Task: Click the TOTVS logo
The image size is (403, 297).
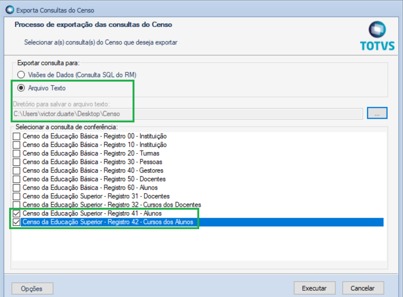Action: [x=377, y=36]
